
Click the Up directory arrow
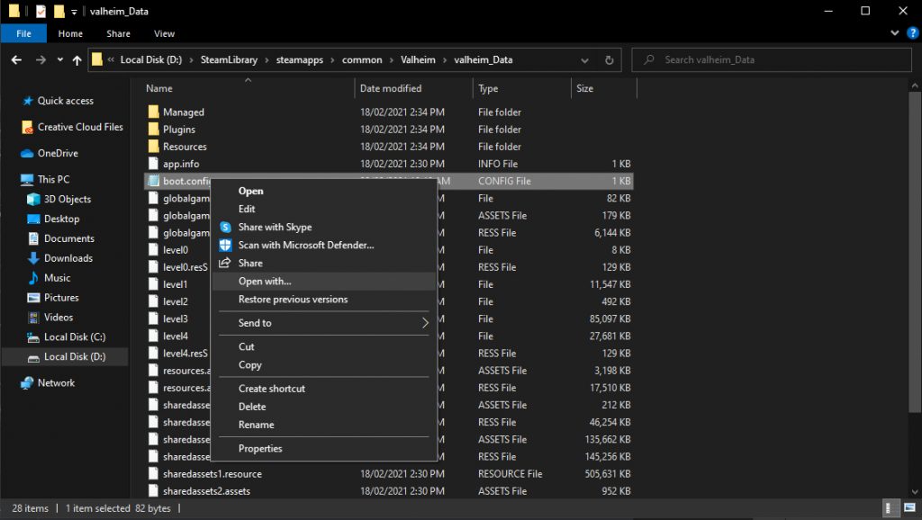pyautogui.click(x=76, y=60)
